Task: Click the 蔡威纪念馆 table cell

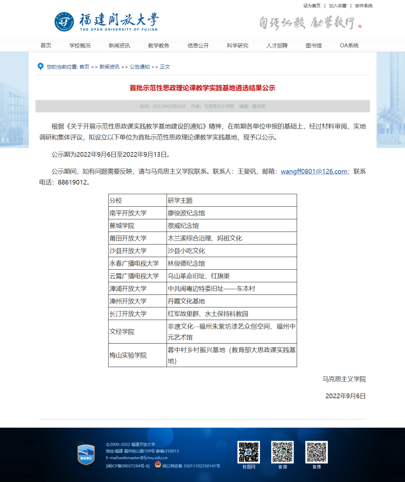Action: 232,226
